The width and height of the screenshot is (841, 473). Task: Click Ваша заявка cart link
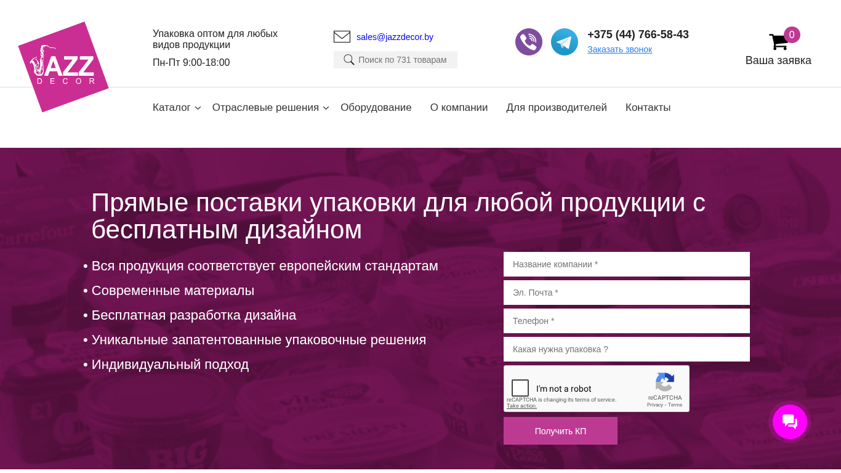[778, 60]
